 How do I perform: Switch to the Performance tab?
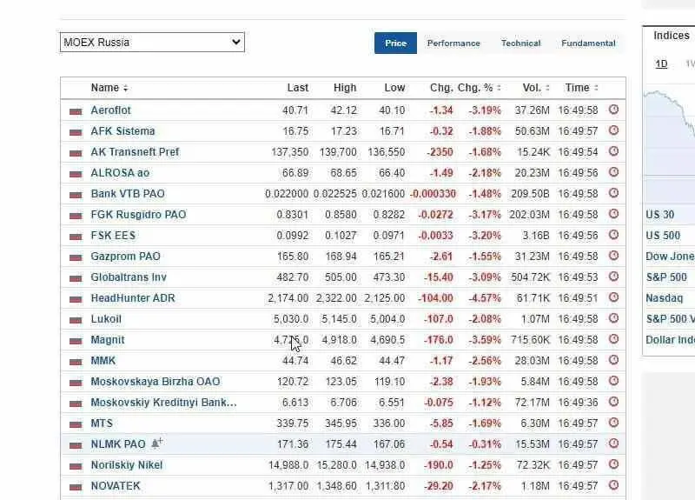(453, 43)
